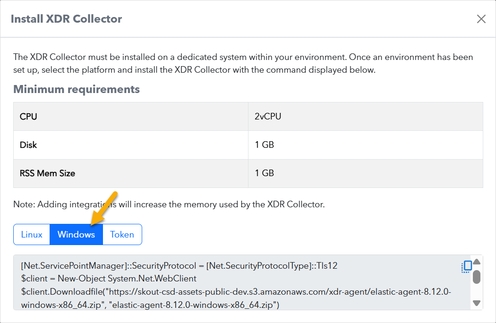Viewport: 496px width, 323px height.
Task: Click the command box scrollbar thumb
Action: 477,277
